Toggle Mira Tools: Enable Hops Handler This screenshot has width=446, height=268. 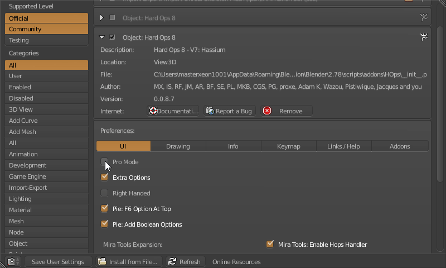[x=270, y=244]
